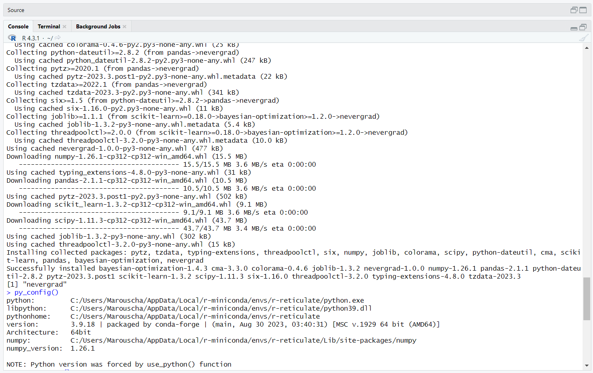593x373 pixels.
Task: Click the console scrollbar up arrow
Action: (587, 48)
